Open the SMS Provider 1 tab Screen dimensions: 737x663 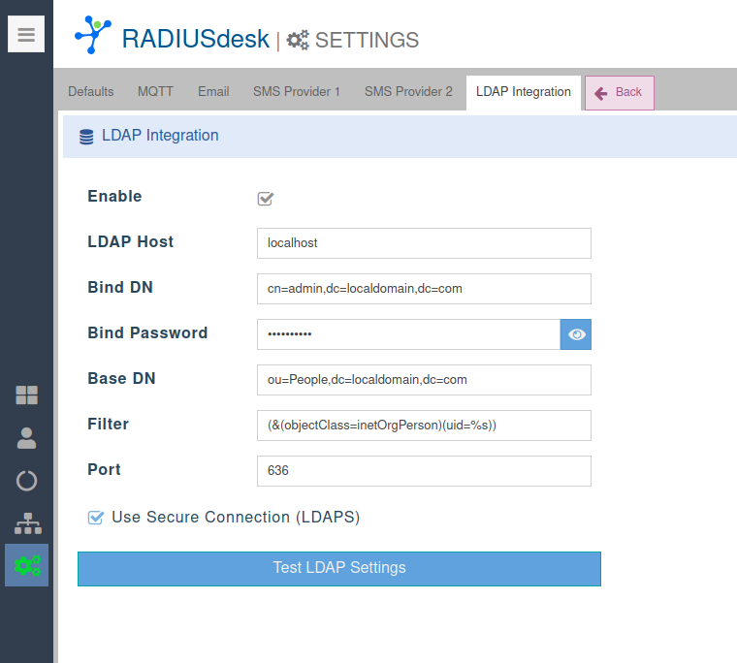297,92
